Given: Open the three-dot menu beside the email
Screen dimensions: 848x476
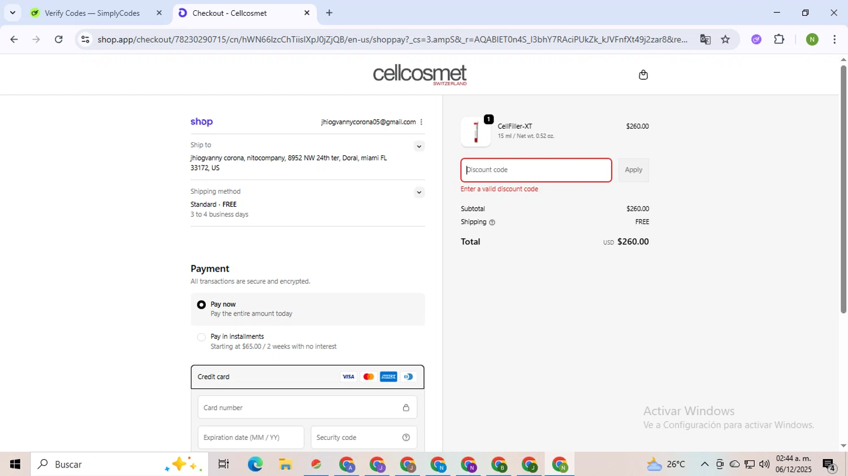Looking at the screenshot, I should [x=421, y=122].
